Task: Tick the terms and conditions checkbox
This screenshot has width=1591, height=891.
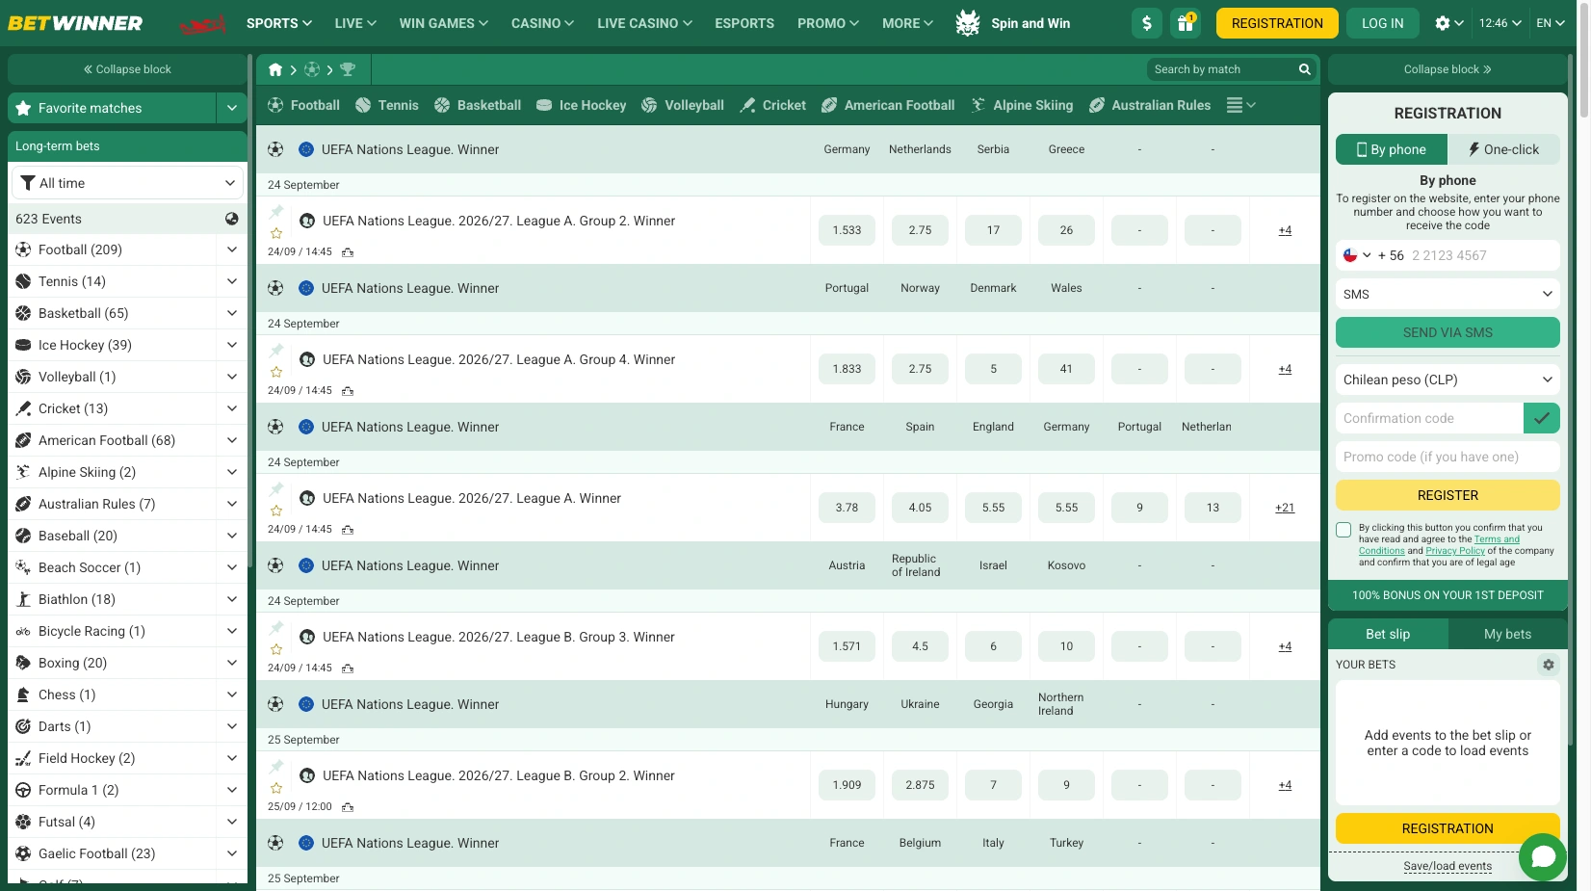Action: (1343, 530)
